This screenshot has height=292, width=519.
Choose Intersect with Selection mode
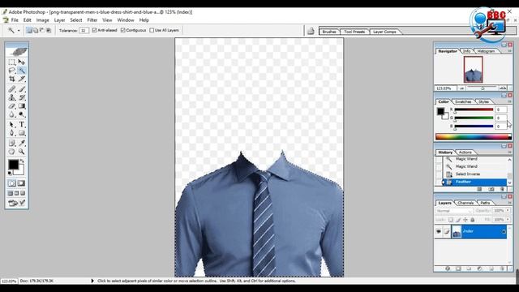click(49, 30)
